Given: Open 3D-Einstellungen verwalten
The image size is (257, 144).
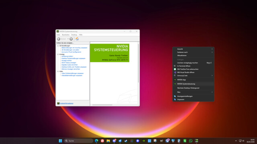Looking at the screenshot, I should 70,50.
